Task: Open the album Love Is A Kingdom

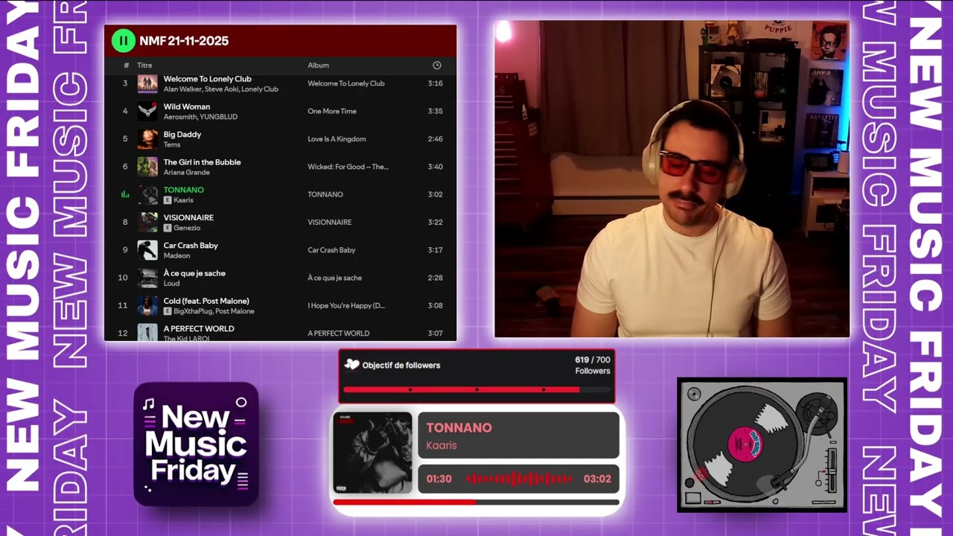Action: coord(337,139)
